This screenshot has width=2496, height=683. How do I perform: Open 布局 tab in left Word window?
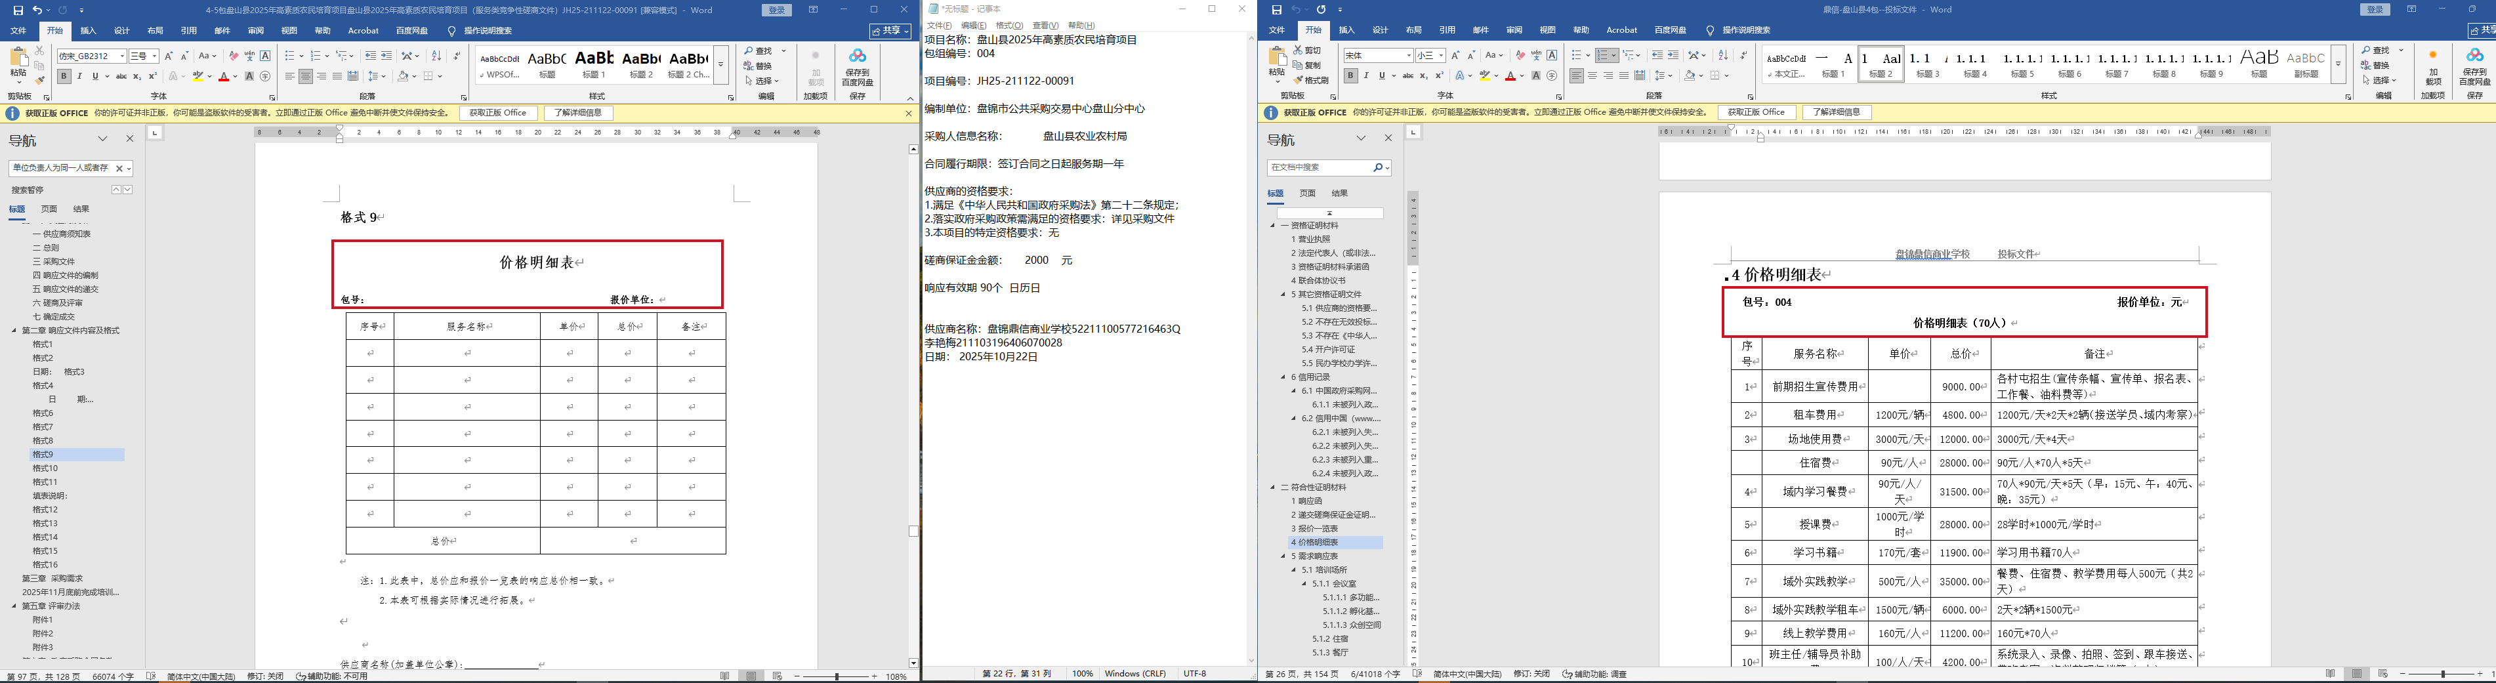(155, 31)
